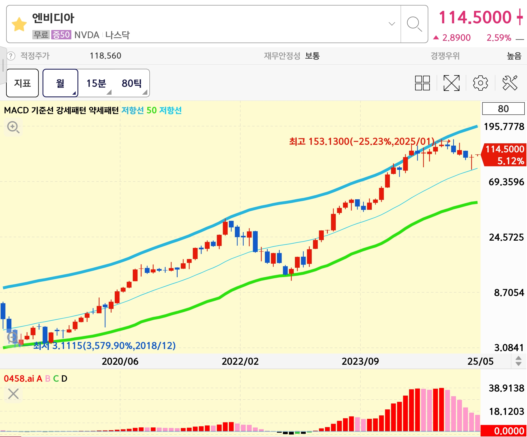Click the pink letter B series label

tap(48, 378)
